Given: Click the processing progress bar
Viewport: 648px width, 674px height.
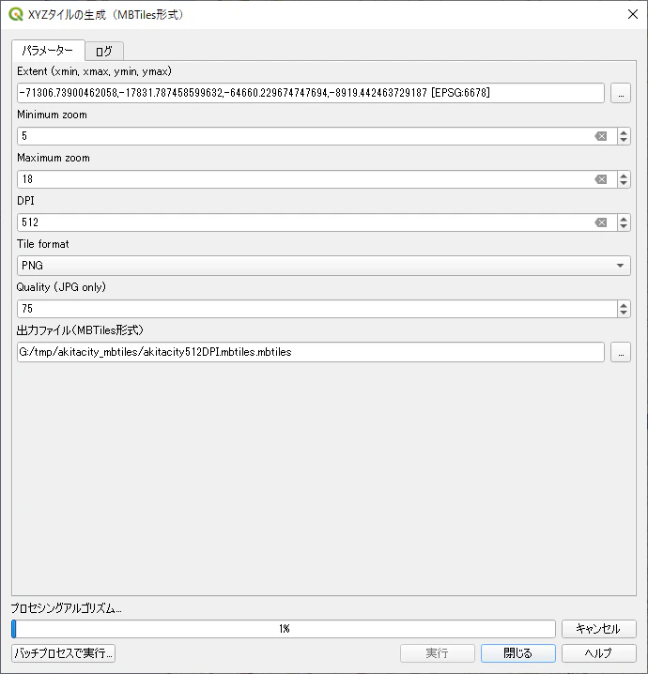Looking at the screenshot, I should click(x=284, y=629).
